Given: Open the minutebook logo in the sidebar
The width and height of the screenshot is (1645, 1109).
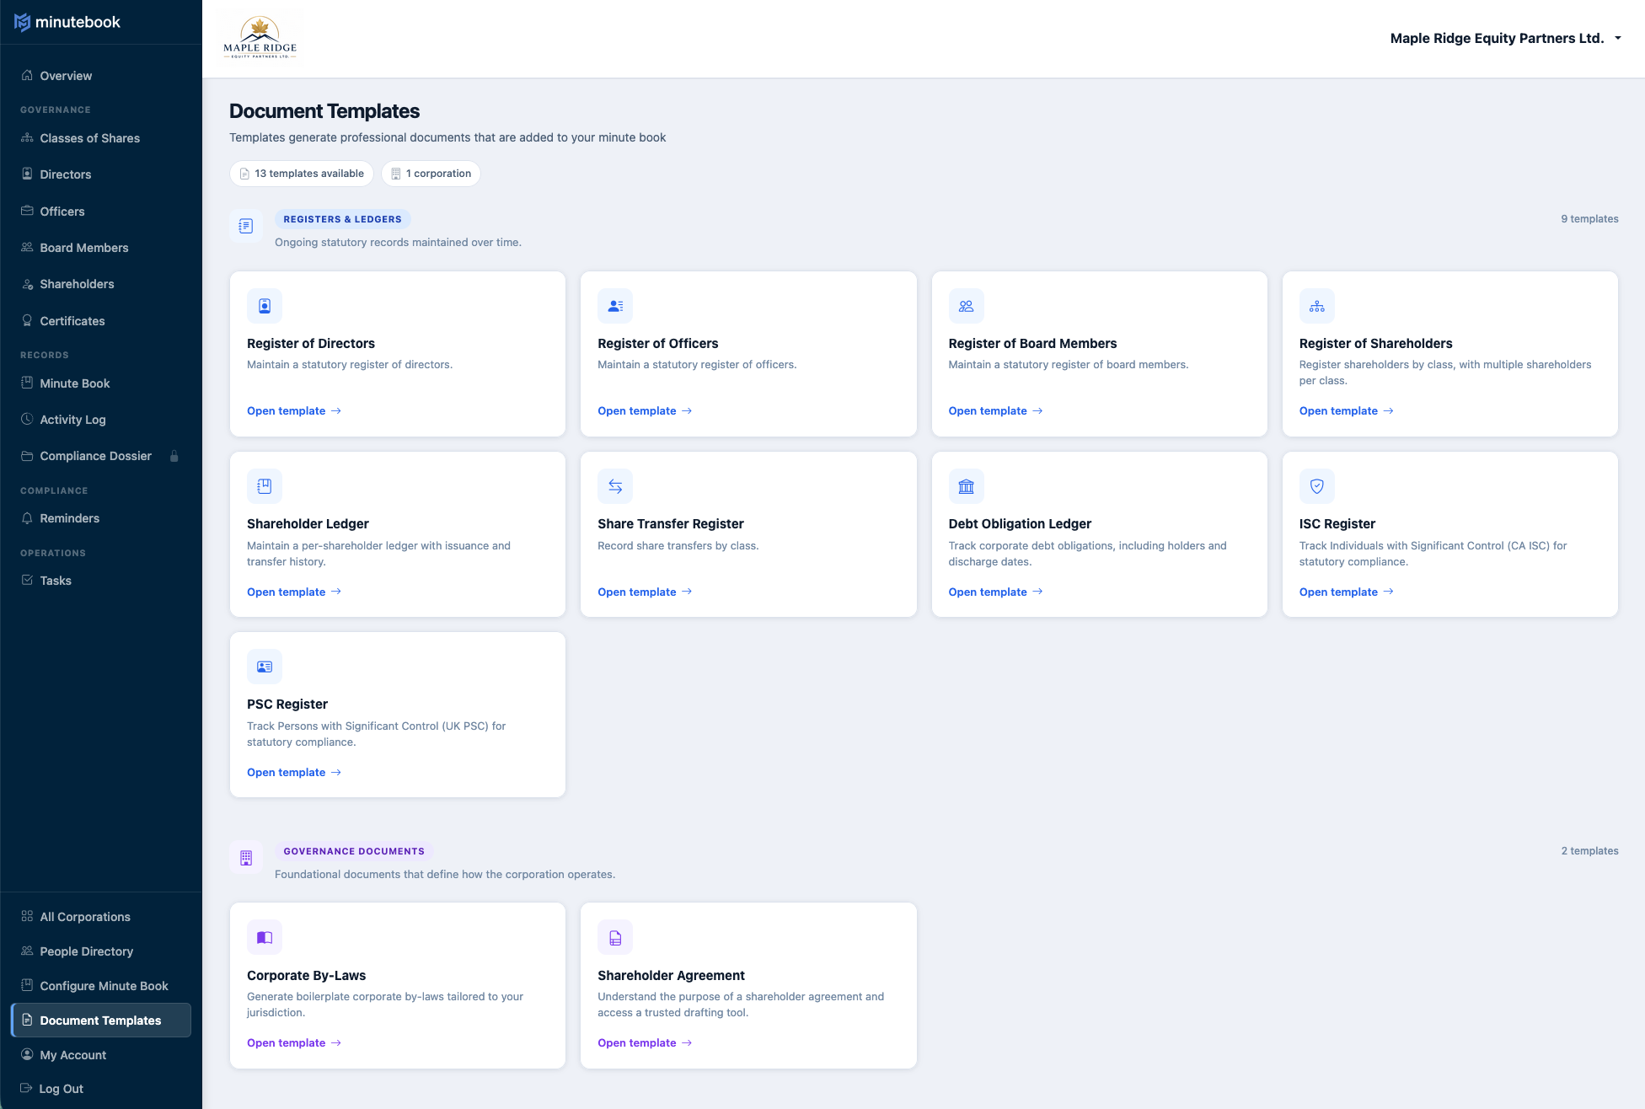Looking at the screenshot, I should 67,22.
